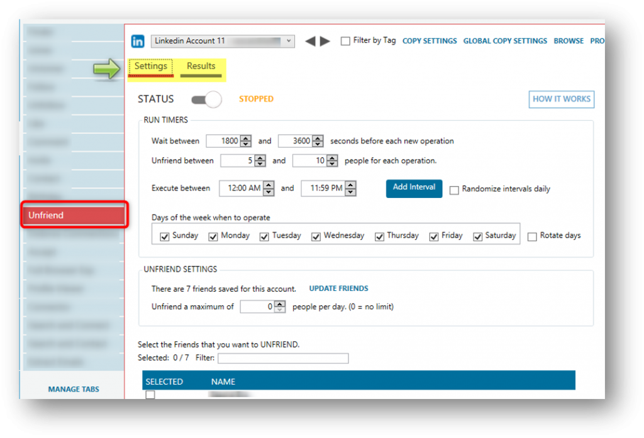Uncheck Sunday

pyautogui.click(x=164, y=237)
